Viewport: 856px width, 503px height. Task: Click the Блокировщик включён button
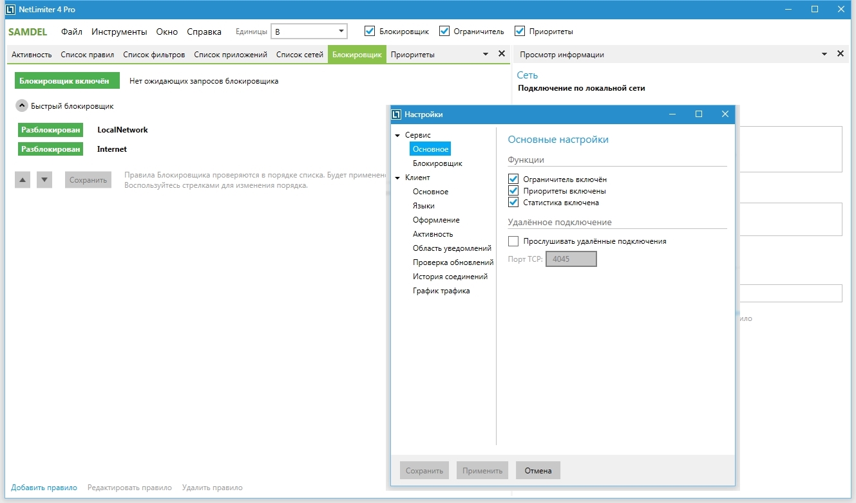[67, 81]
